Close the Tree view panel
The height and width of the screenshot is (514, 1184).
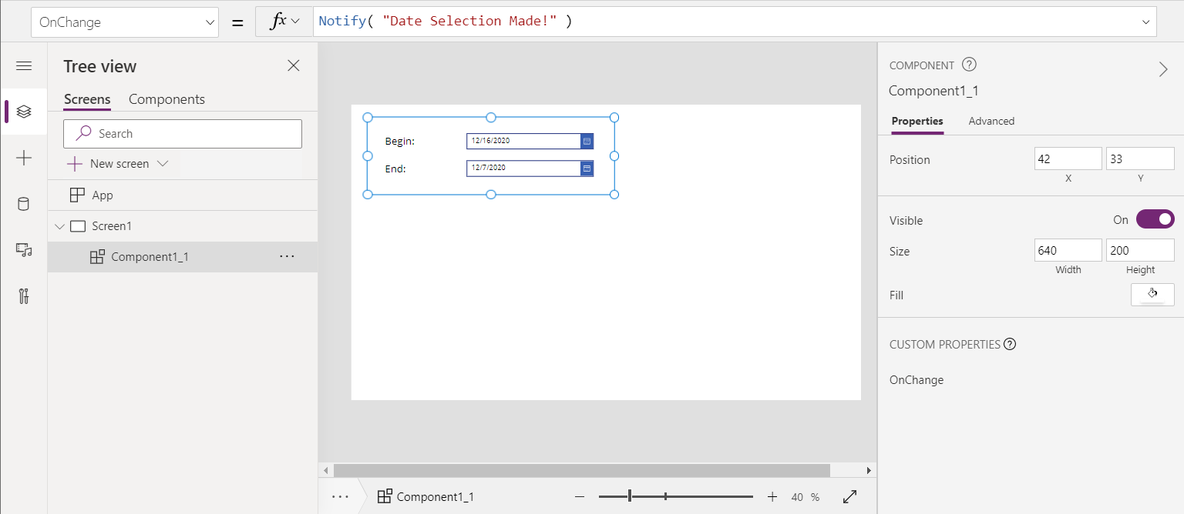pos(293,66)
